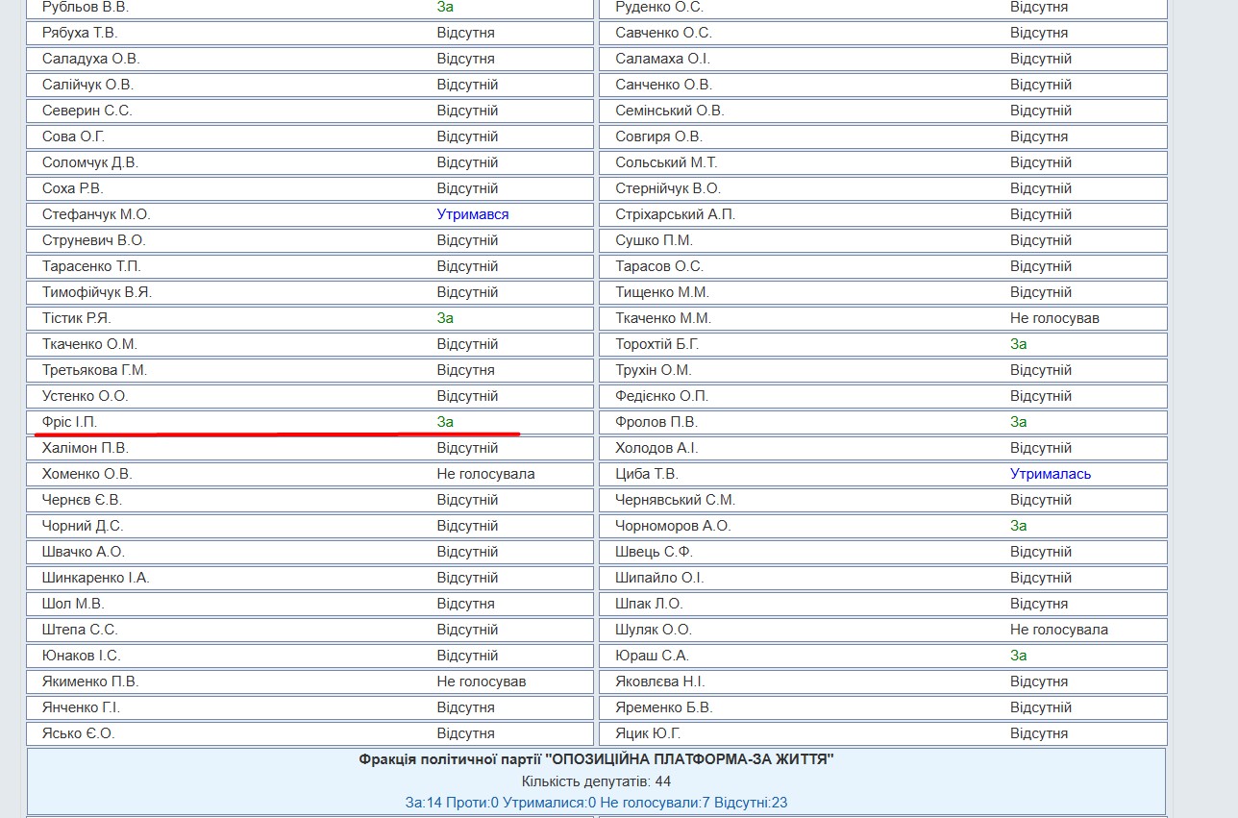
Task: Select the name Шинкаренко І.А.
Action: [96, 578]
